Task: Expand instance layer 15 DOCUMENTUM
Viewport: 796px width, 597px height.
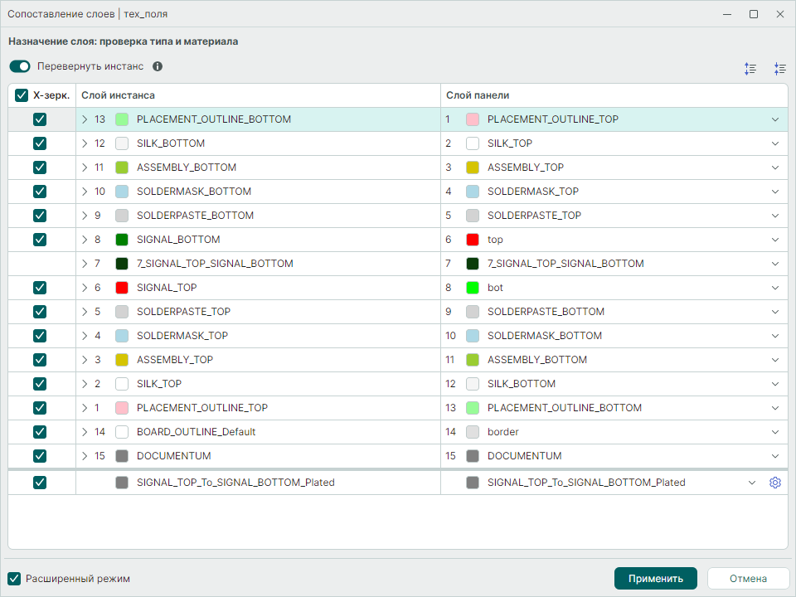Action: [x=85, y=456]
